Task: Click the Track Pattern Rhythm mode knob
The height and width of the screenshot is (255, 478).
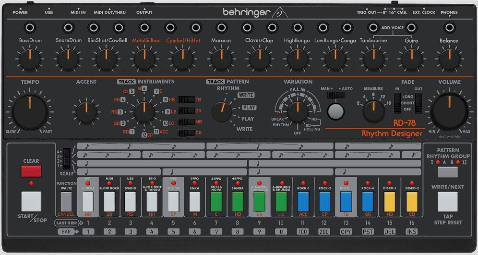Action: (222, 111)
